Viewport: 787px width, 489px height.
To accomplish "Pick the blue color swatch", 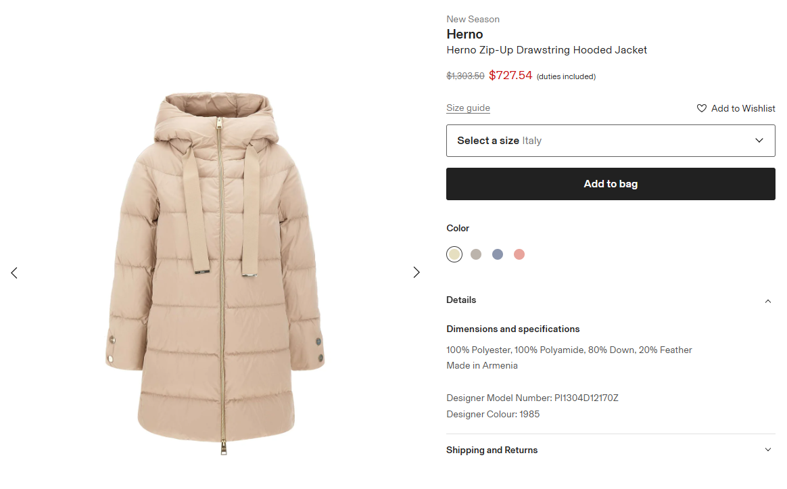I will (498, 254).
